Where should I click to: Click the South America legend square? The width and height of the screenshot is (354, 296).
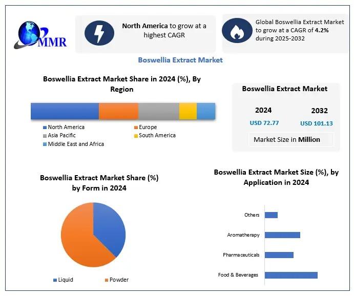(x=136, y=136)
